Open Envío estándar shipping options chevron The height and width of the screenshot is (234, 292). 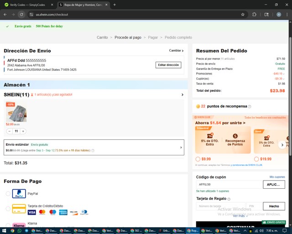point(181,148)
